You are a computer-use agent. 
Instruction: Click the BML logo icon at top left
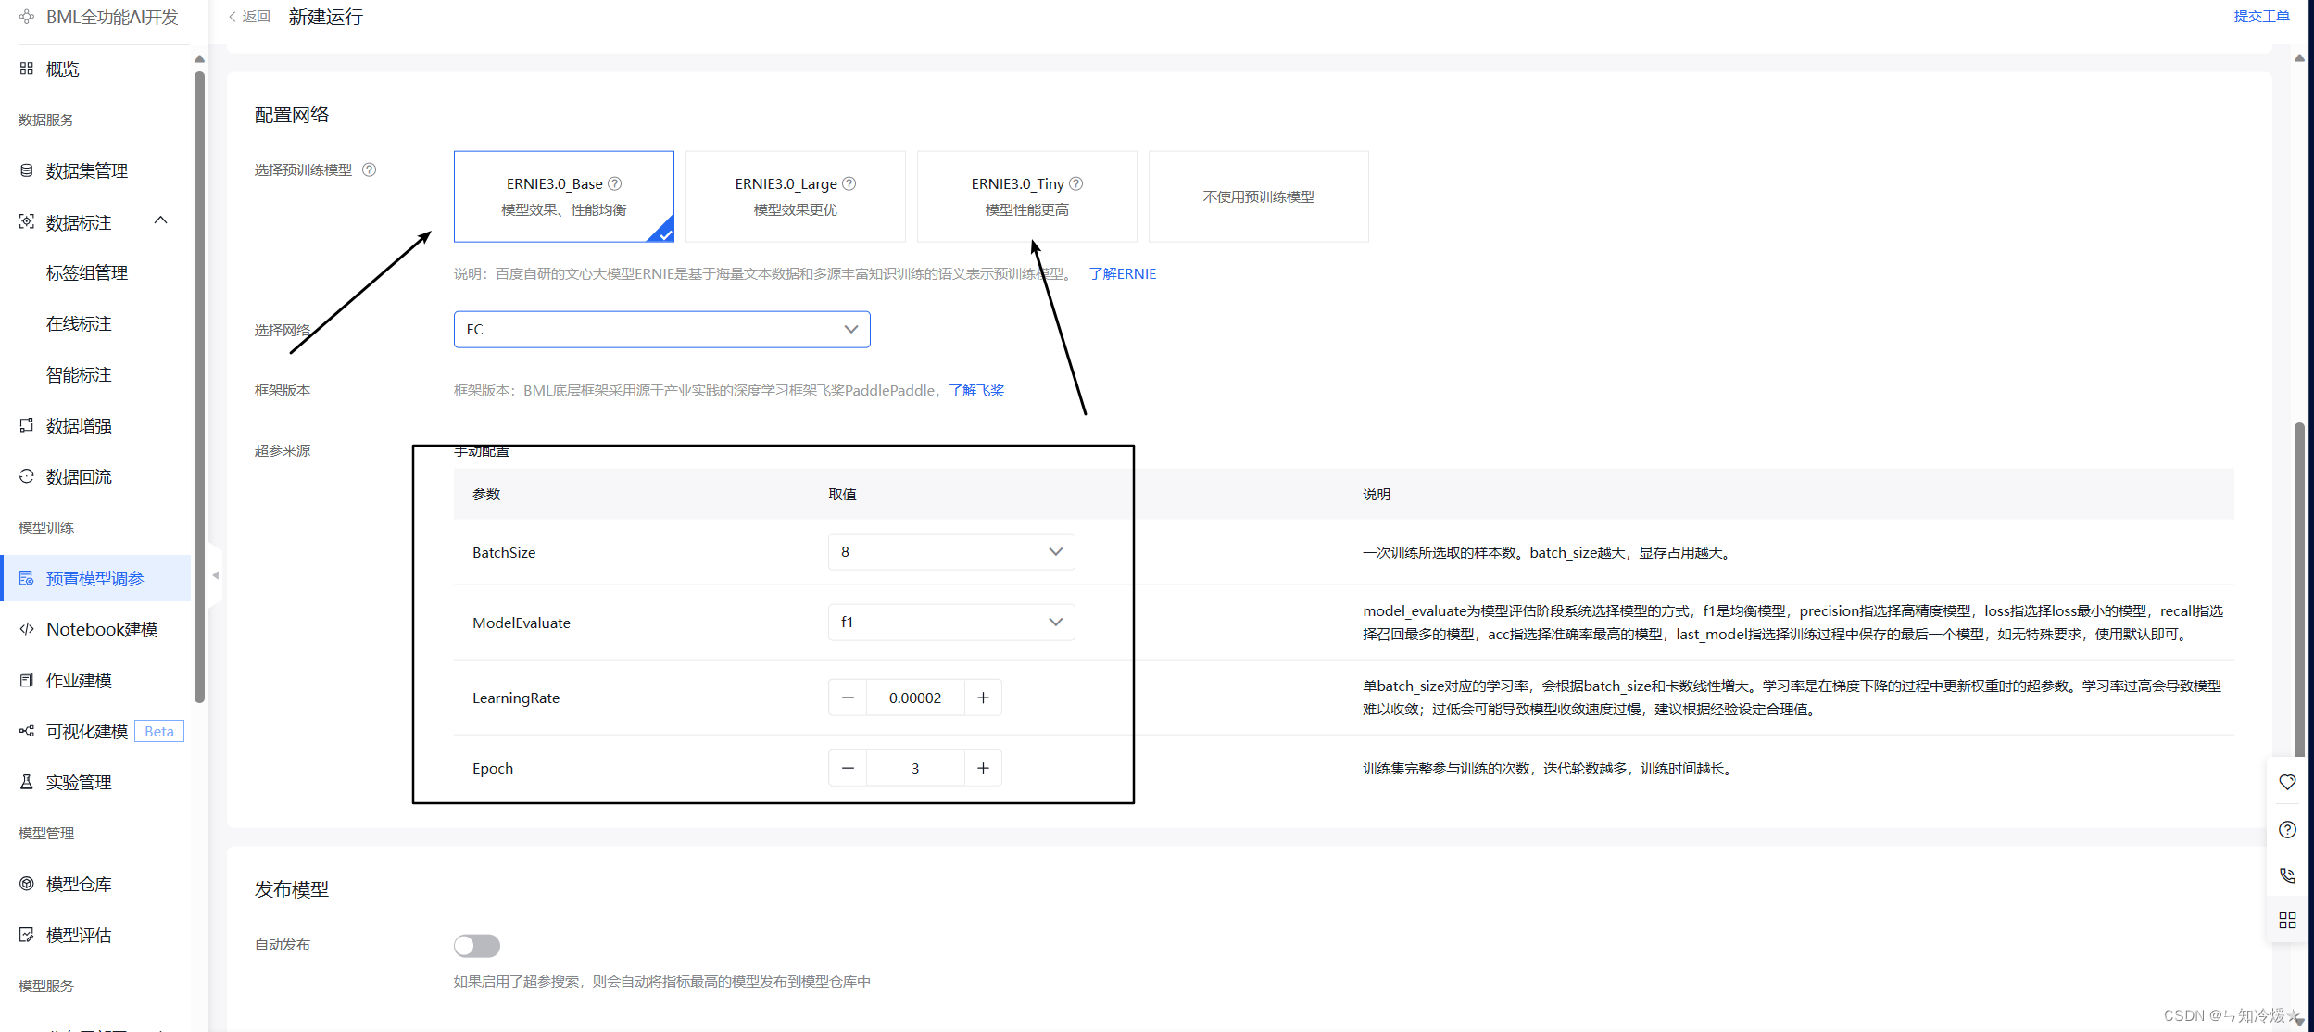(26, 17)
